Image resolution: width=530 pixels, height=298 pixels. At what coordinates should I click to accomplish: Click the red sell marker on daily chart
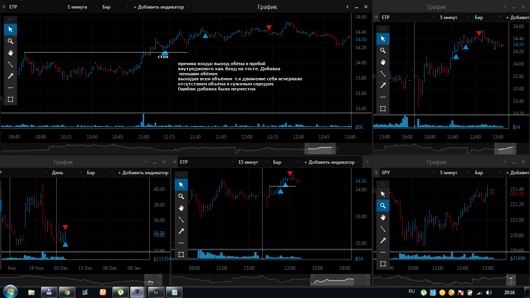click(x=65, y=227)
